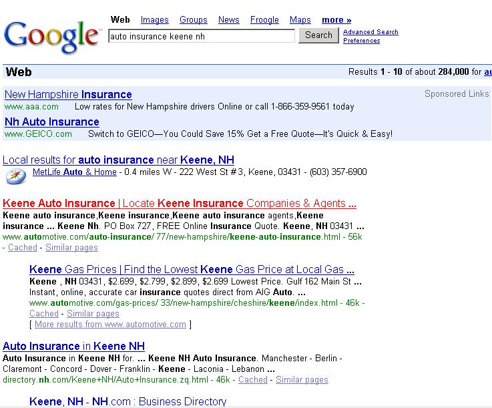Image resolution: width=492 pixels, height=408 pixels.
Task: Click the automotive.com gas-prices green URL
Action: pos(183,303)
